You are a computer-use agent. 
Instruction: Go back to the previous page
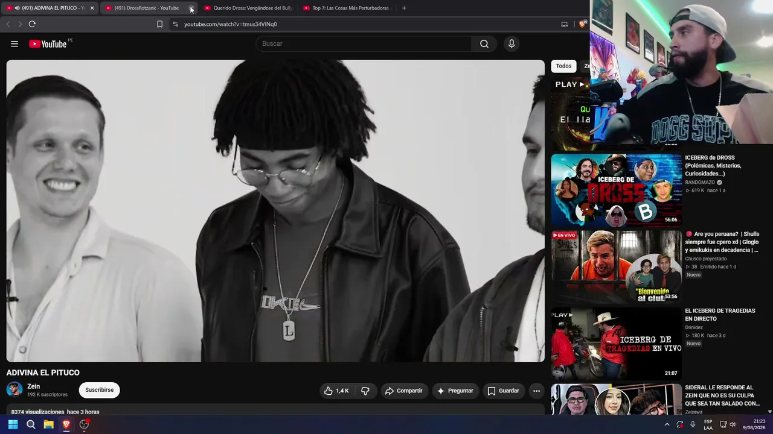[8, 24]
